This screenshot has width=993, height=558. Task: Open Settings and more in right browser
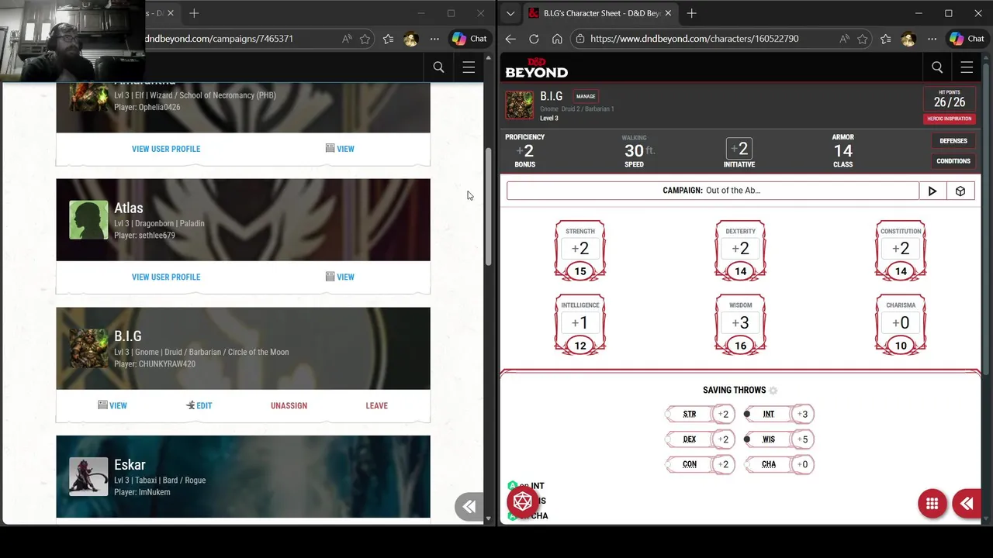tap(932, 39)
